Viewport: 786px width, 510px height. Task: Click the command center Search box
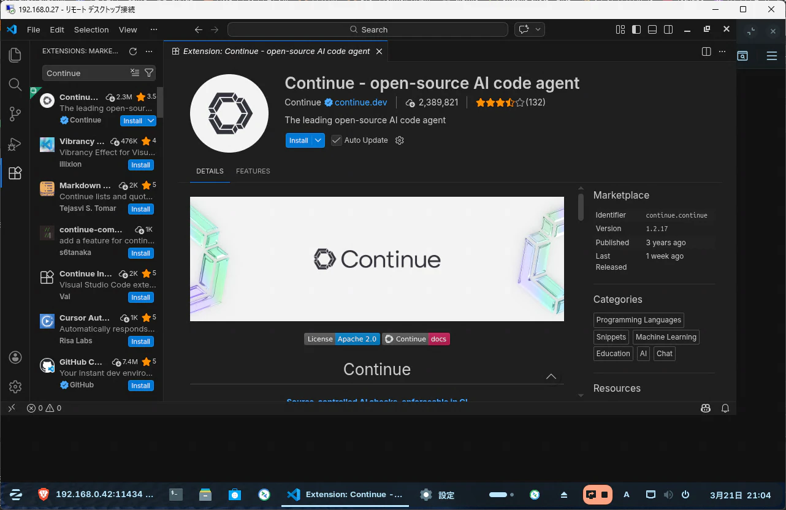(x=368, y=29)
